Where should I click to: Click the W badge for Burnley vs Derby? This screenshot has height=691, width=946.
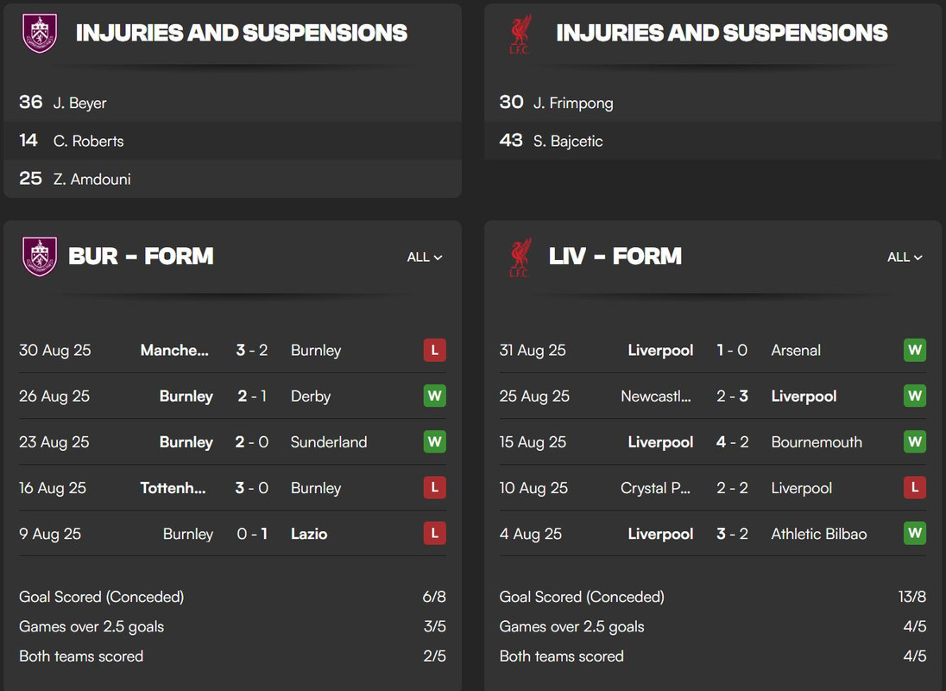(x=434, y=396)
